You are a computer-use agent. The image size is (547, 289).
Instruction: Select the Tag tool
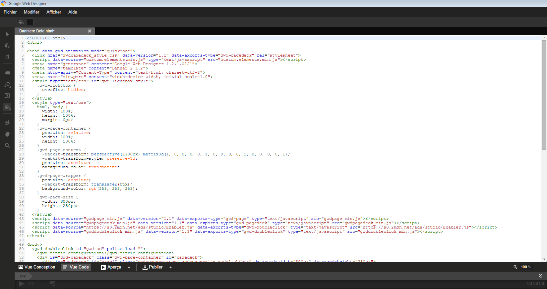(7, 73)
